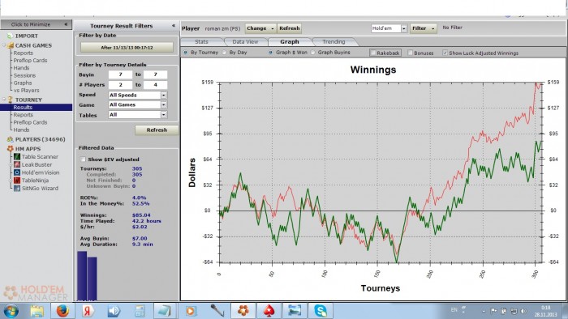Viewport: 568px width, 319px height.
Task: Click the Click to Minimize bar
Action: pos(36,24)
